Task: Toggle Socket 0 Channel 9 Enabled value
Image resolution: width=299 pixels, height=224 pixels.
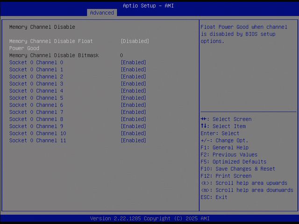Action: [x=133, y=126]
